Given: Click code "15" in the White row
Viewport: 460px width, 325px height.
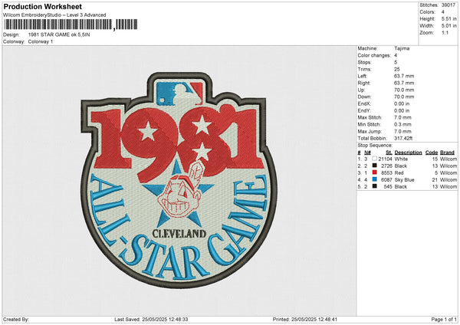Looking at the screenshot, I should click(435, 159).
